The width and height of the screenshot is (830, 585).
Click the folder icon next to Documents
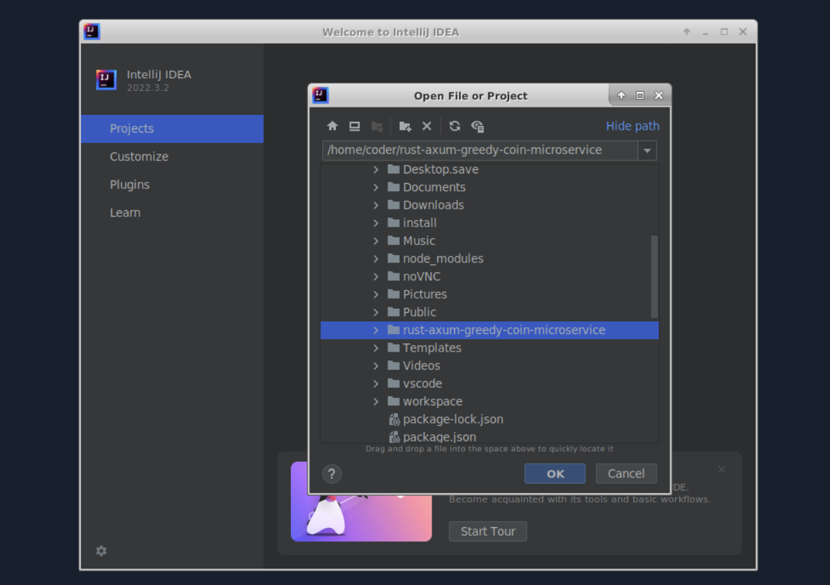[x=394, y=187]
